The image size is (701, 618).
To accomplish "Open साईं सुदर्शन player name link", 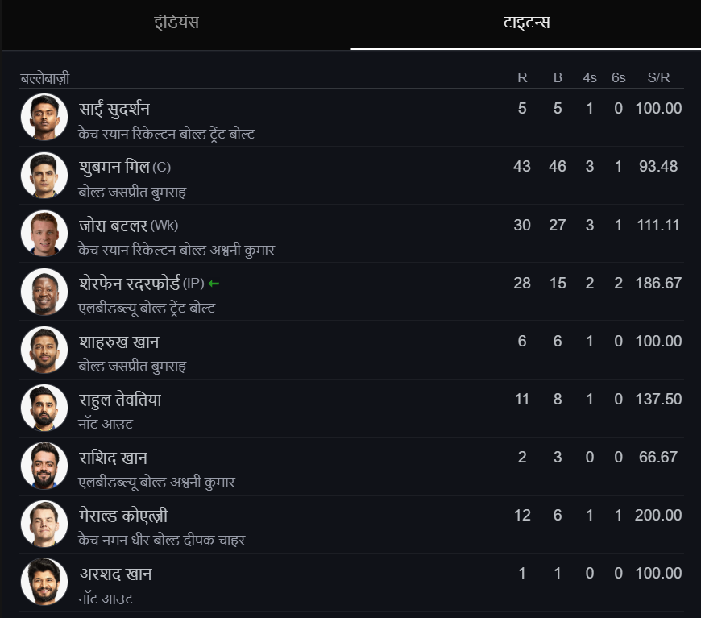I will (114, 110).
